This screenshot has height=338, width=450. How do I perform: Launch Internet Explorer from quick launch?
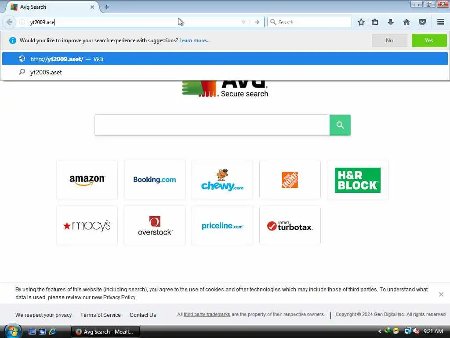click(x=52, y=332)
